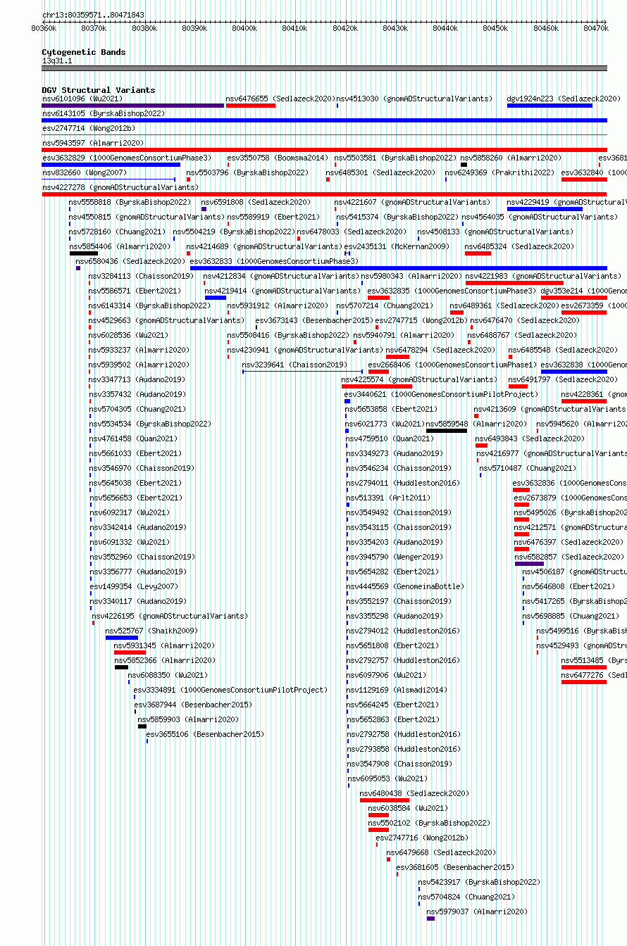Viewport: 627px width, 946px height.
Task: Click nsv5931345 (Almarri2020) label
Action: pos(165,645)
